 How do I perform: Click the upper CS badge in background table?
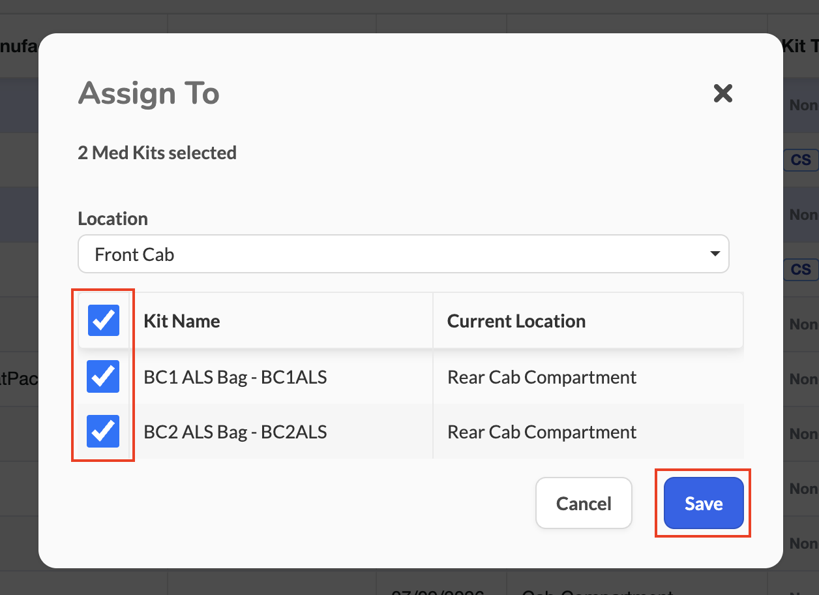[801, 160]
